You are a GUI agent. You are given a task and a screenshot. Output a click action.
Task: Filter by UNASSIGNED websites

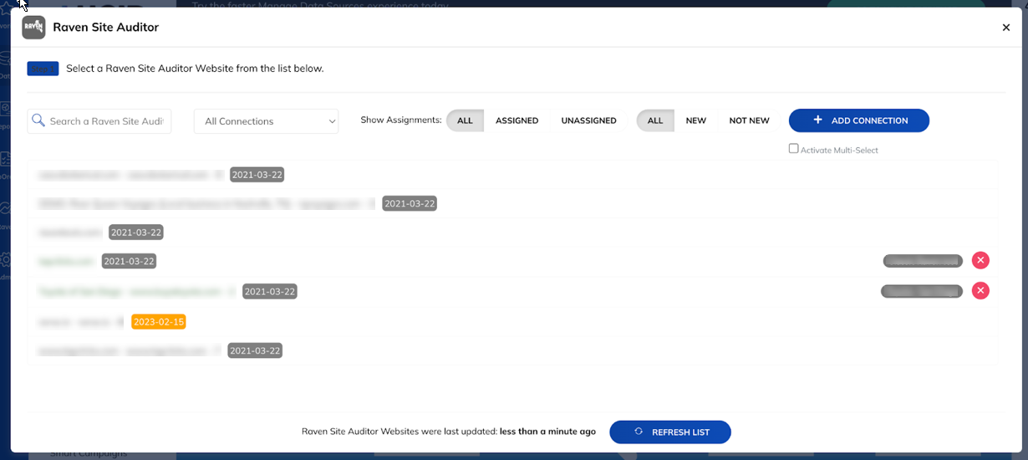pos(588,120)
